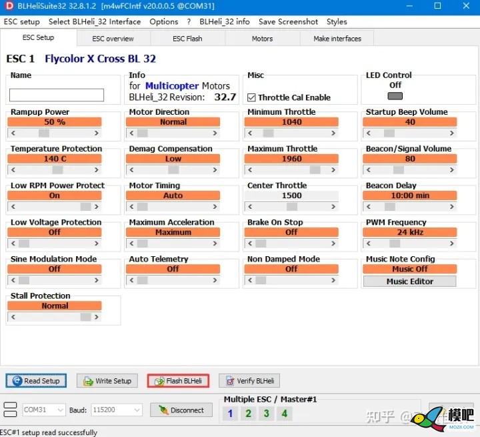Click the Verify BLHeli button
The width and height of the screenshot is (480, 437).
pyautogui.click(x=249, y=380)
